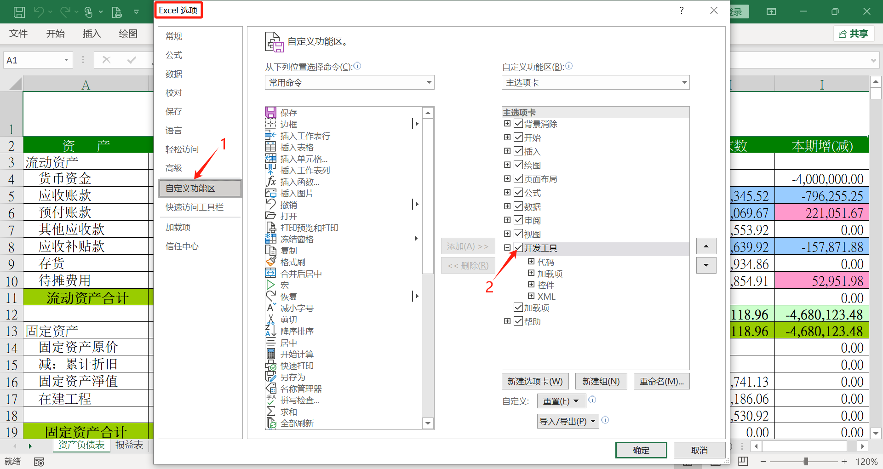Uncheck the 公式 tab checkbox
The width and height of the screenshot is (883, 469).
pyautogui.click(x=518, y=192)
